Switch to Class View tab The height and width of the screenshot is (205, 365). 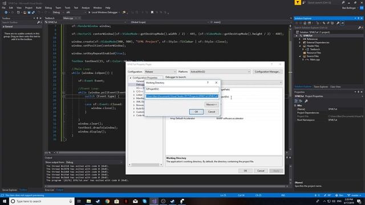[x=335, y=87]
